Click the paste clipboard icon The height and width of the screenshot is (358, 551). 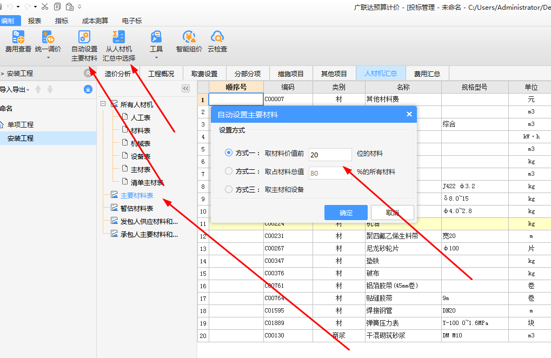pyautogui.click(x=70, y=6)
